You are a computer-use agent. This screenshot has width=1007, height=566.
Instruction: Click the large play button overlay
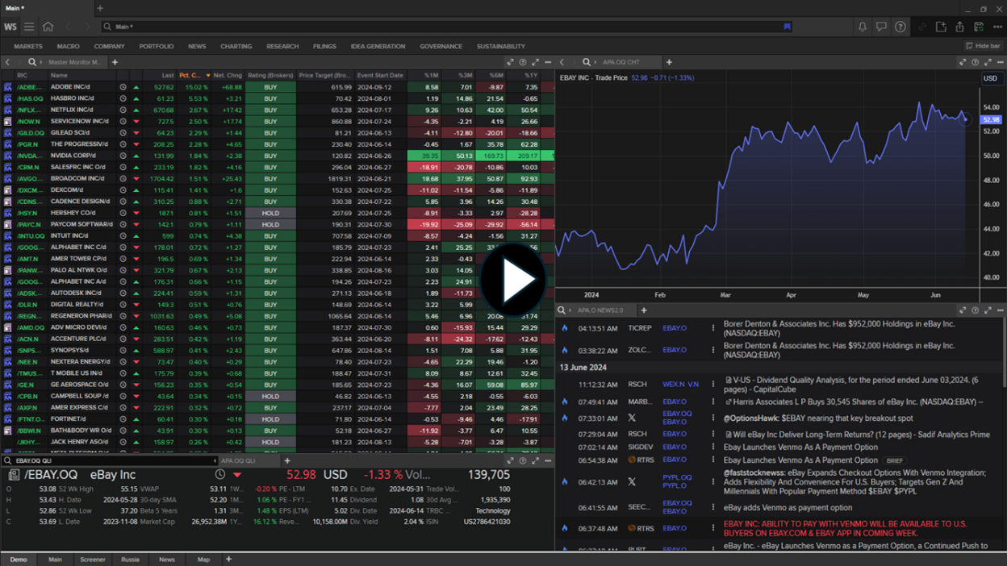(513, 281)
